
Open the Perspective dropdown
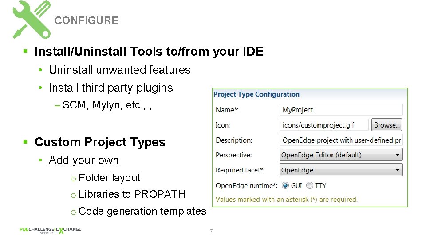click(341, 155)
